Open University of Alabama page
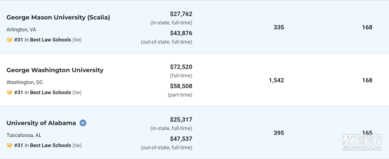The height and width of the screenshot is (159, 389). coord(41,123)
